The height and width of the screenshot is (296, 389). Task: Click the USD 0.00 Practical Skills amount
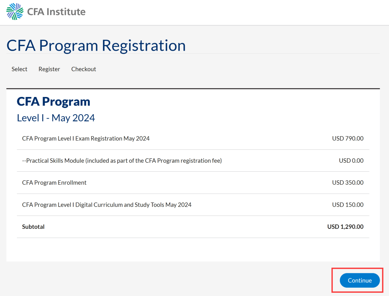click(x=351, y=161)
